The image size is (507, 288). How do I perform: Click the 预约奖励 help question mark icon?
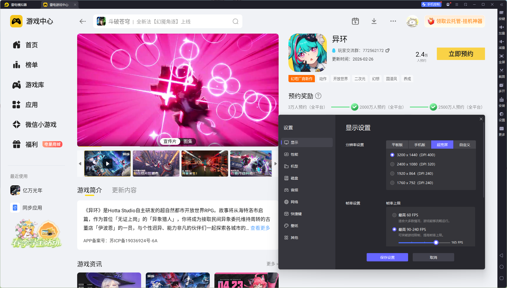click(x=318, y=96)
